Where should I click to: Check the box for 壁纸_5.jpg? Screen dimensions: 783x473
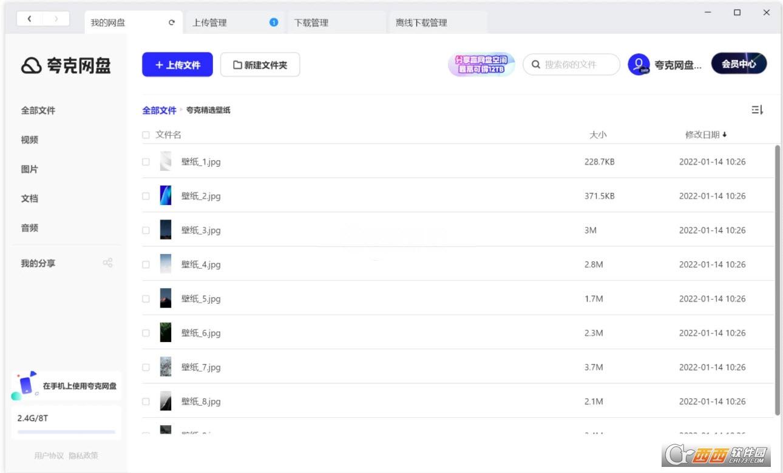[146, 298]
